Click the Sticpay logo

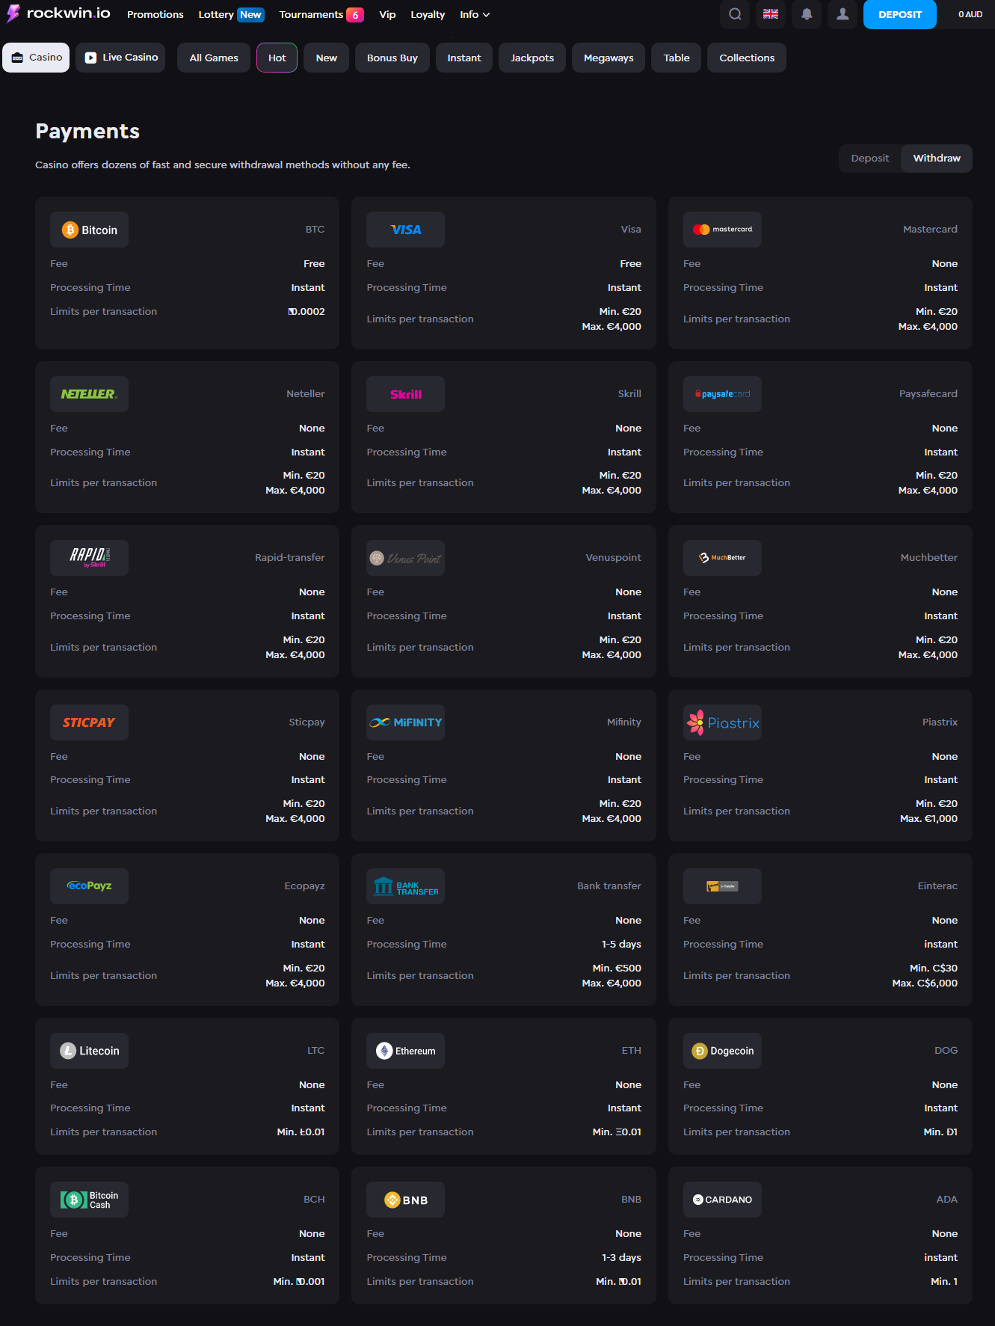click(89, 722)
